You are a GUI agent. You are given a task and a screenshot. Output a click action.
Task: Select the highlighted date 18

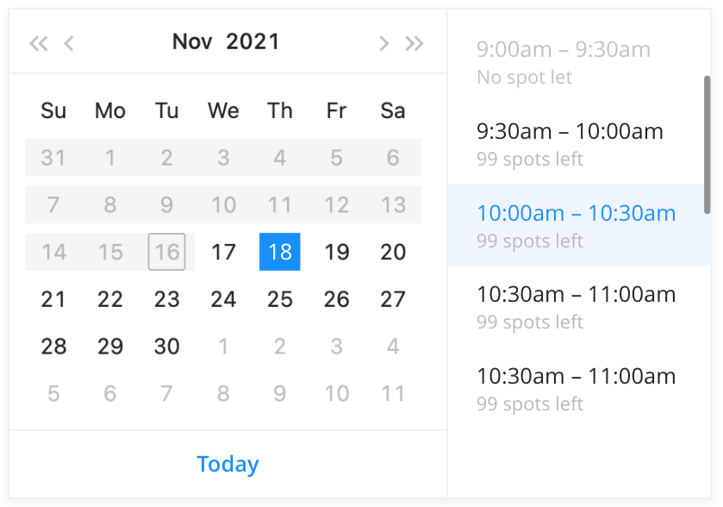click(280, 252)
